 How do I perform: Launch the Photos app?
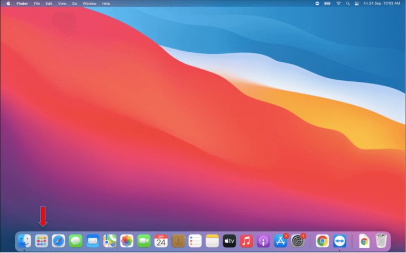(127, 241)
